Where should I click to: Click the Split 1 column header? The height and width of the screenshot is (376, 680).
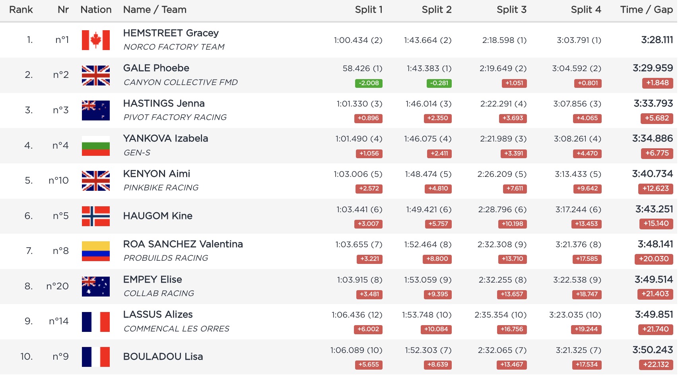(368, 10)
